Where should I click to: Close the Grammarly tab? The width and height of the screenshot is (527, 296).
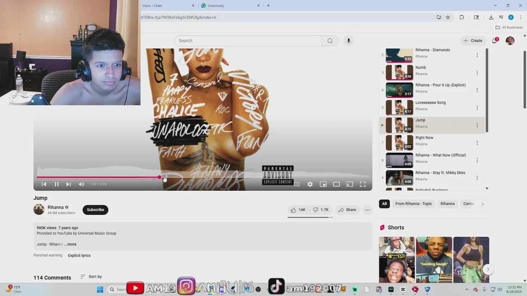coord(259,6)
